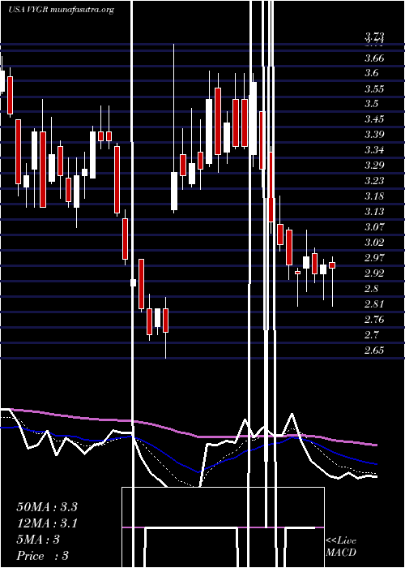405x568 pixels.
Task: Click the 3.55 price axis label
Action: 374,89
